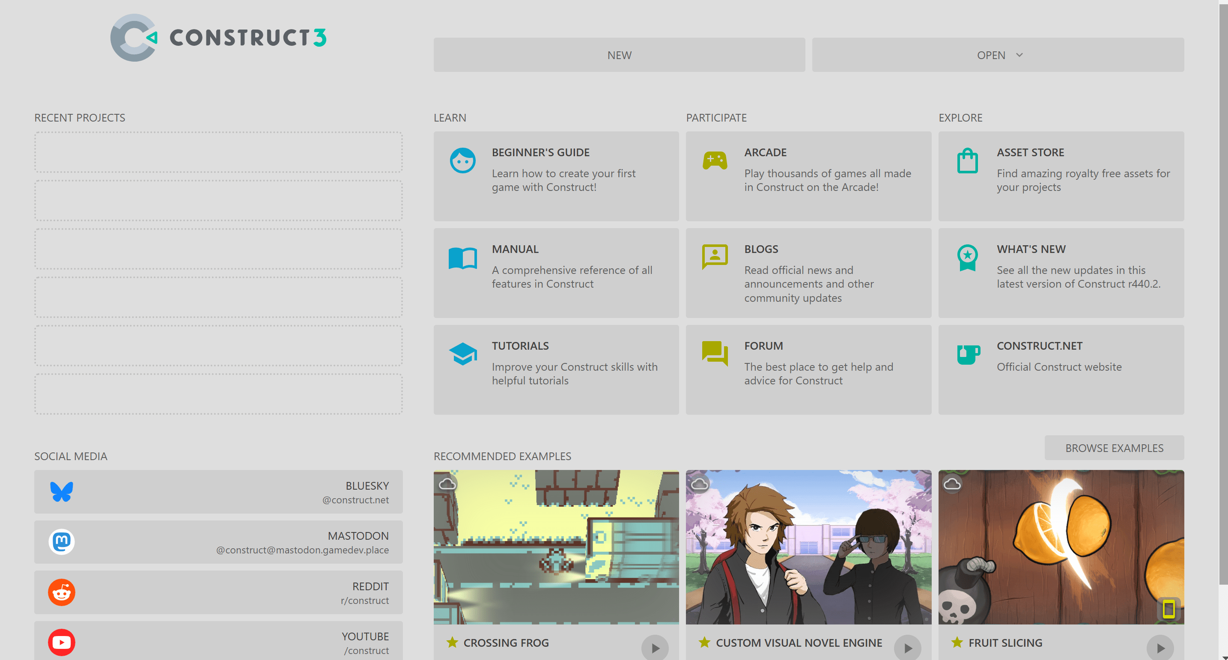Create a new project with NEW button
This screenshot has height=660, width=1228.
619,55
